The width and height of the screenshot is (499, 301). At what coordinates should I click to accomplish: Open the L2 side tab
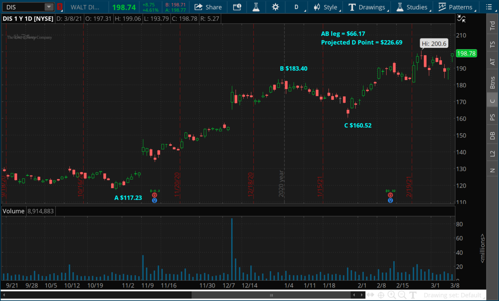[493, 153]
